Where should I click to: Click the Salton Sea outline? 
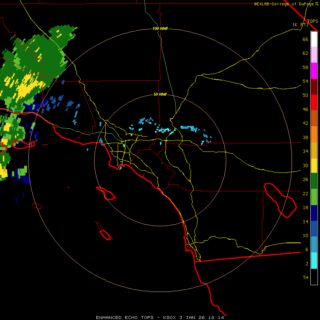tap(280, 201)
